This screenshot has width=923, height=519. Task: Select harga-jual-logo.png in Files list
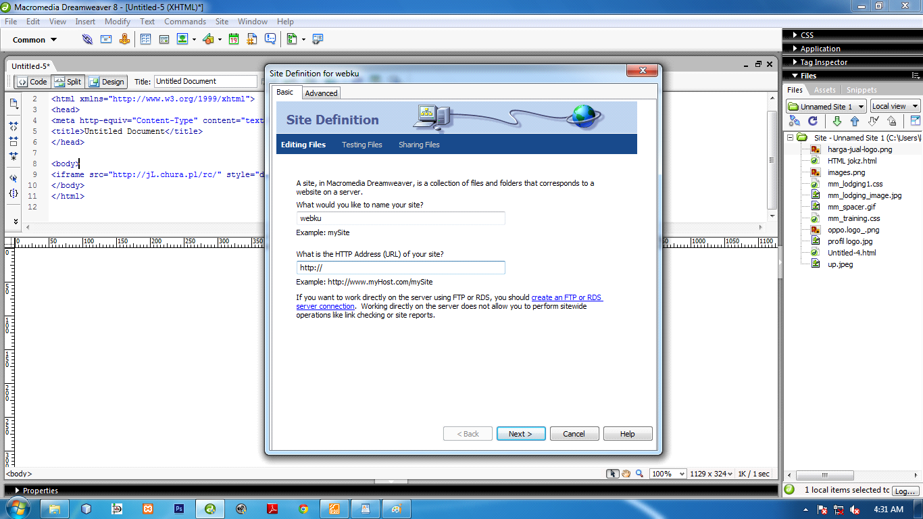tap(859, 149)
